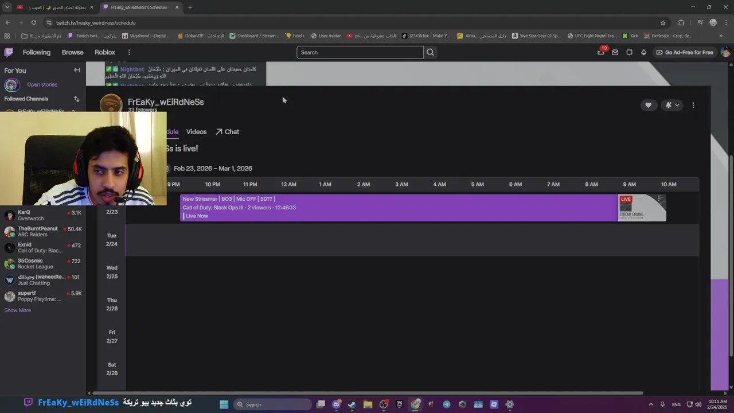Image resolution: width=734 pixels, height=413 pixels.
Task: Open the PicResize bookmark
Action: tap(667, 36)
